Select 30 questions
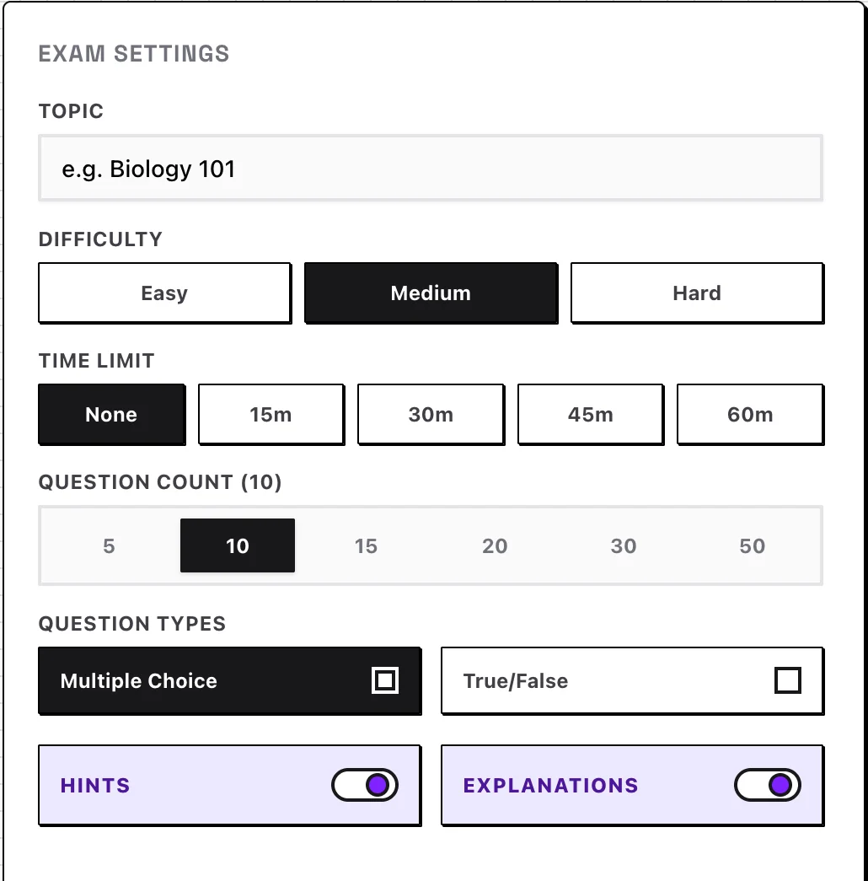This screenshot has width=868, height=881. (624, 545)
